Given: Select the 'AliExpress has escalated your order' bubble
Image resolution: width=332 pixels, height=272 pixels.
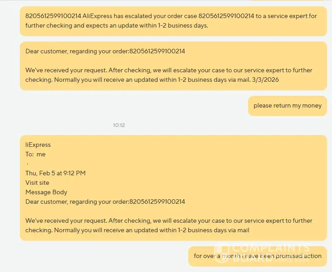Looking at the screenshot, I should 173,21.
